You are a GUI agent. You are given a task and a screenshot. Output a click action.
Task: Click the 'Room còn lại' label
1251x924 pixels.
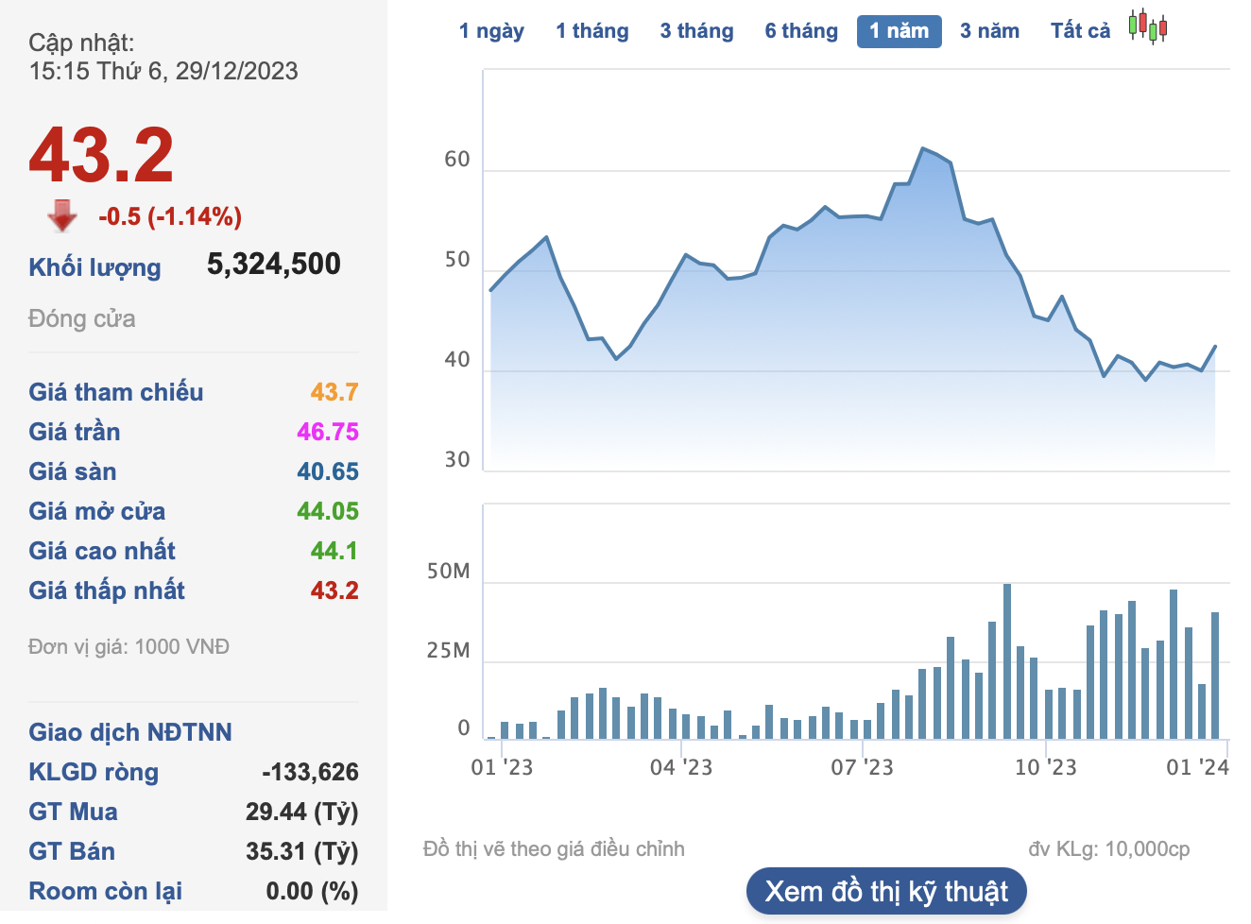coord(106,891)
